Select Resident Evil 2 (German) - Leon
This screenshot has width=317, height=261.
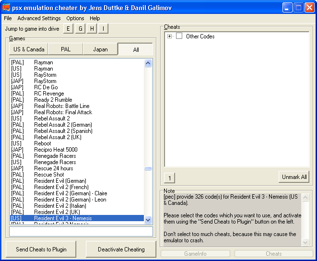[77, 200]
